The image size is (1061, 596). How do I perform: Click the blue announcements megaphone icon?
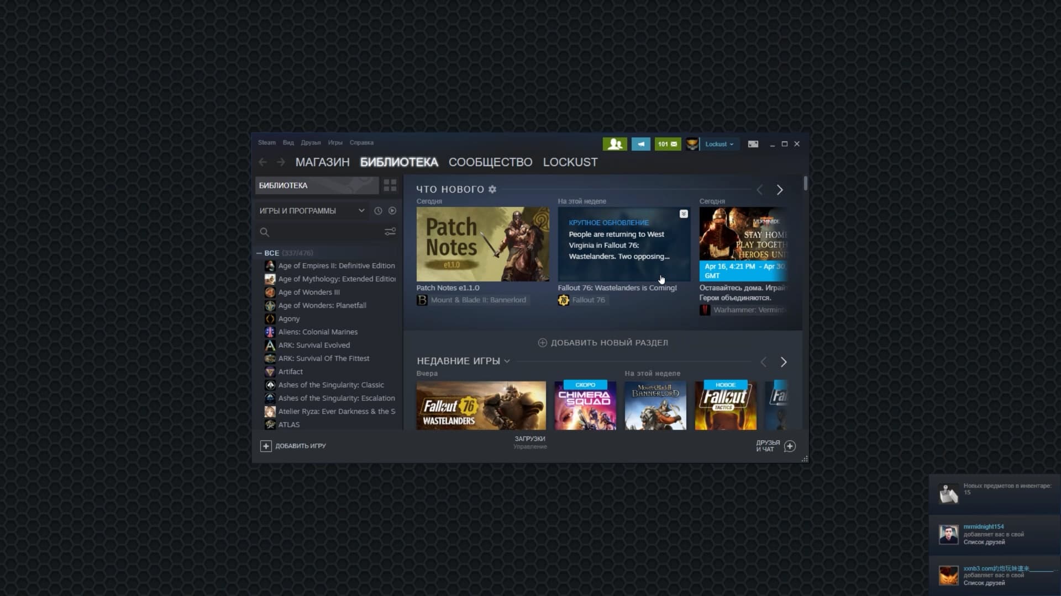coord(640,144)
